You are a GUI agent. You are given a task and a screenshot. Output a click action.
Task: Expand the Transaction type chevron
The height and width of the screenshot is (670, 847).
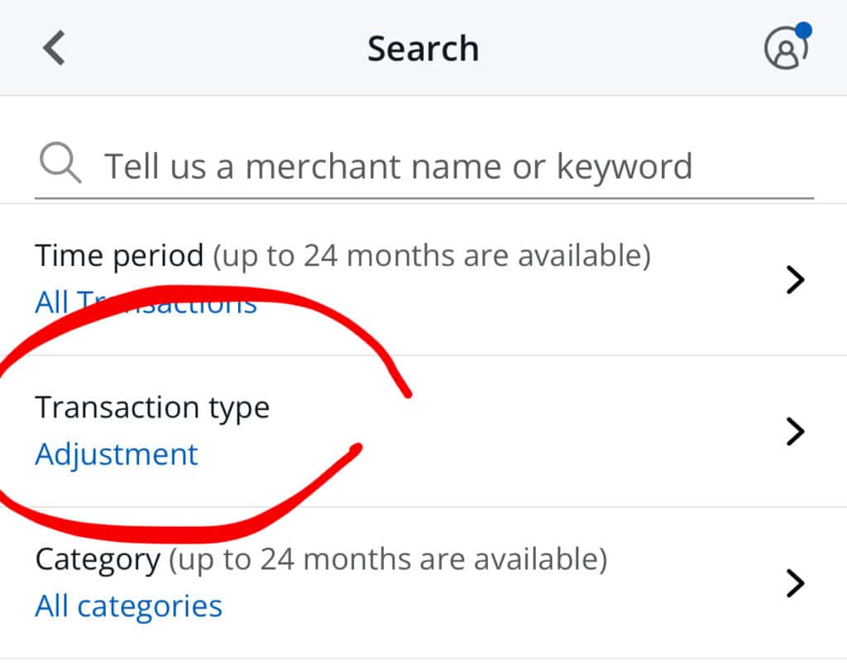[795, 431]
